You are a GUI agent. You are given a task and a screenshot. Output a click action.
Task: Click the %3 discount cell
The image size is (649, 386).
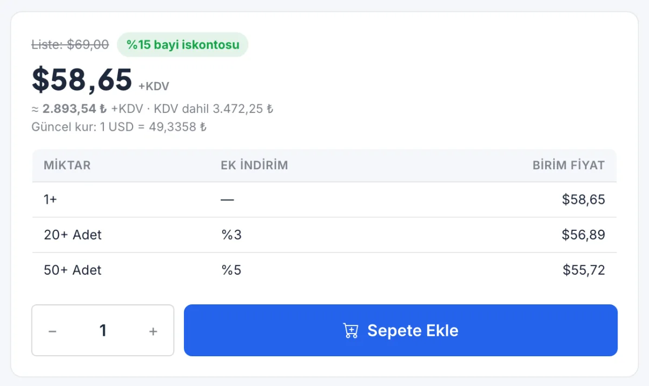coord(231,235)
